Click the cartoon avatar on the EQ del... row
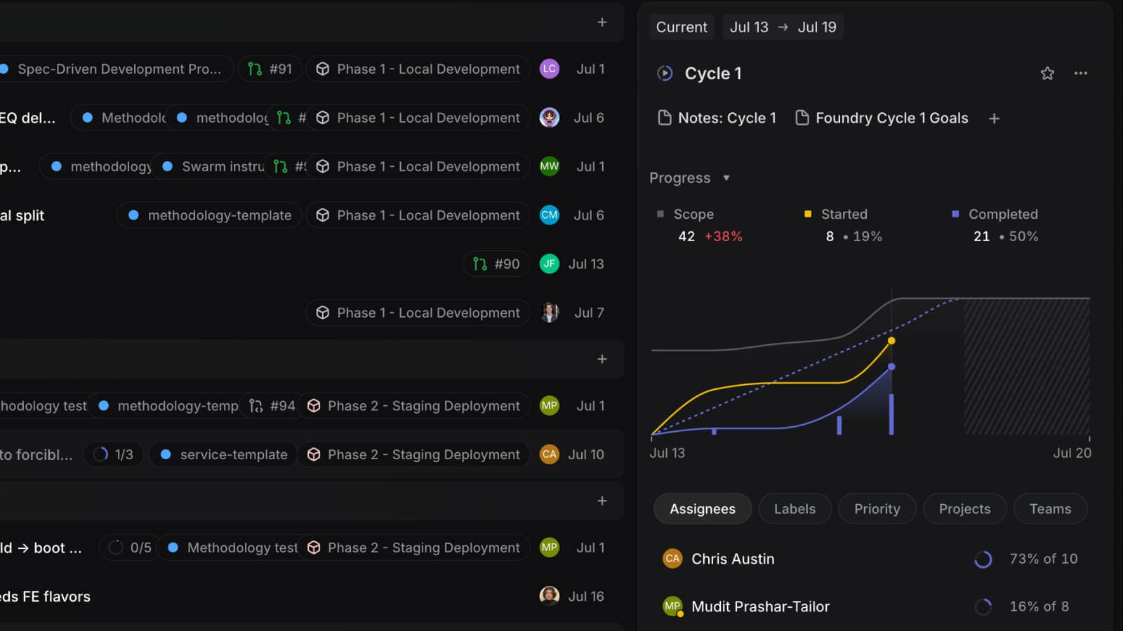The width and height of the screenshot is (1123, 631). coord(550,118)
